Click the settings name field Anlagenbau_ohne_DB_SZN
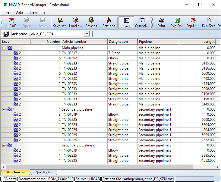Viewport: 221px width, 182px height. click(x=48, y=34)
